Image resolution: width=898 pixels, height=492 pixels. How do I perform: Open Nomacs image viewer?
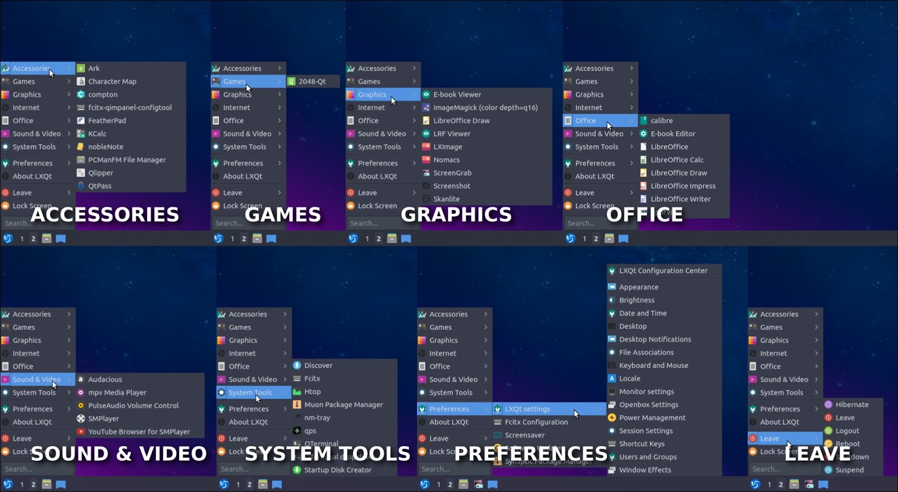coord(486,160)
